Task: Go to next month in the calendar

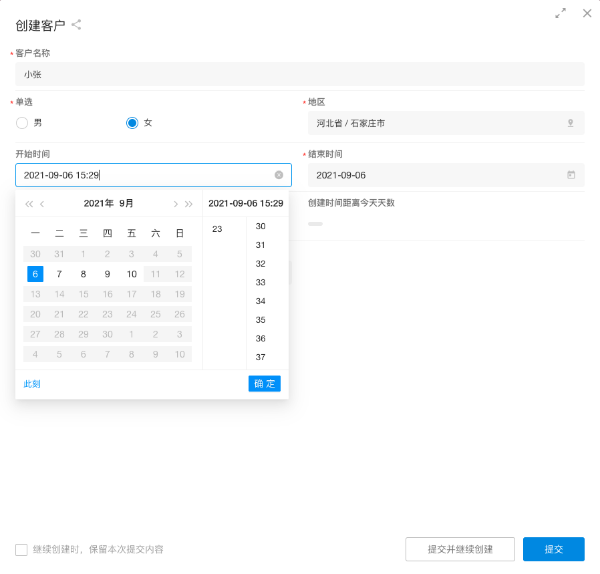Action: tap(176, 204)
